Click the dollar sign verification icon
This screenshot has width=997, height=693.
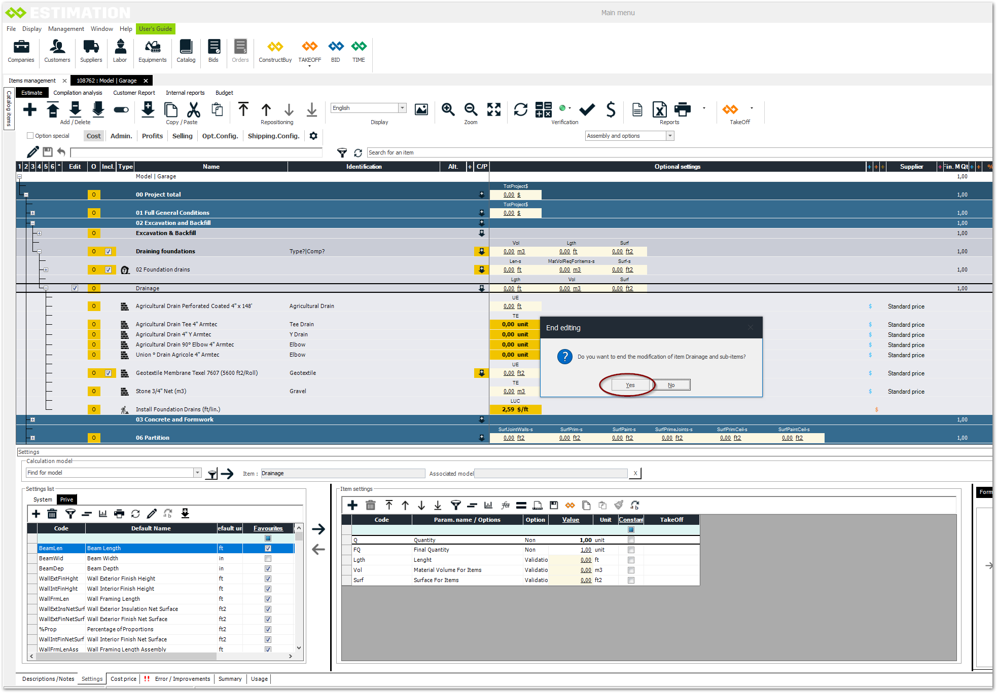[611, 109]
